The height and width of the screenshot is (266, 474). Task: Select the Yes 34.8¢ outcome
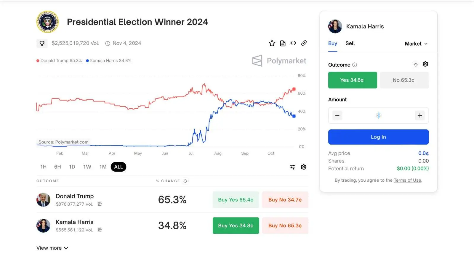(353, 80)
